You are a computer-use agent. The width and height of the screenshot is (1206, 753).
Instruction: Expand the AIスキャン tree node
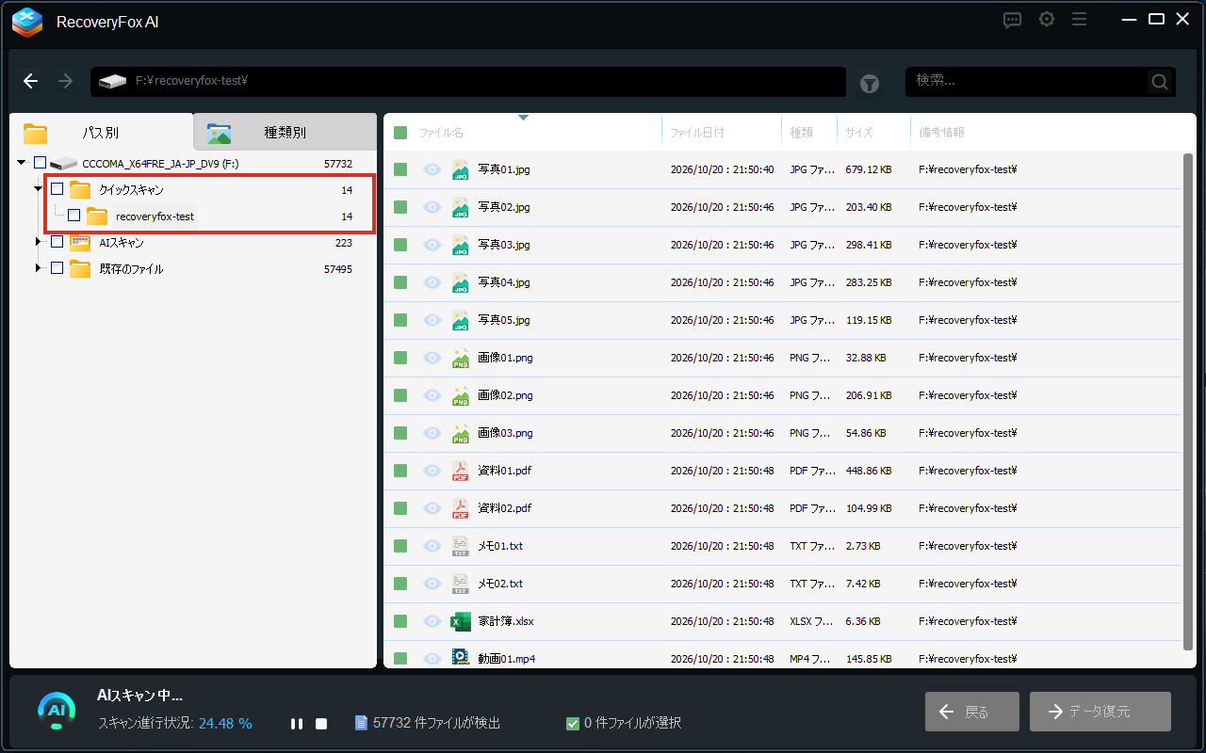pos(39,242)
